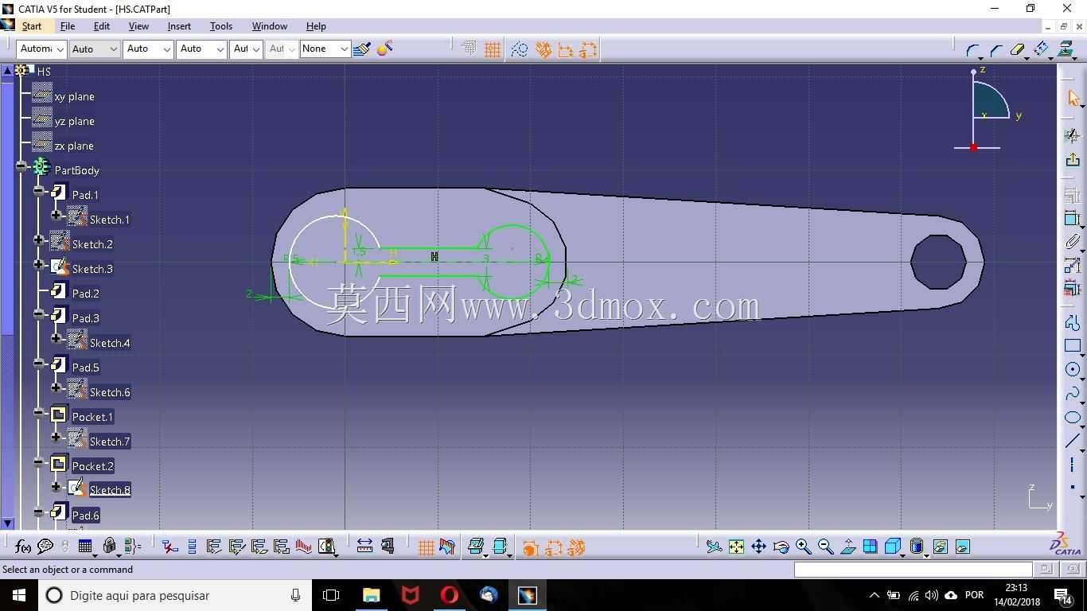Click the Measure Between ruler icon
The height and width of the screenshot is (611, 1087).
[364, 547]
